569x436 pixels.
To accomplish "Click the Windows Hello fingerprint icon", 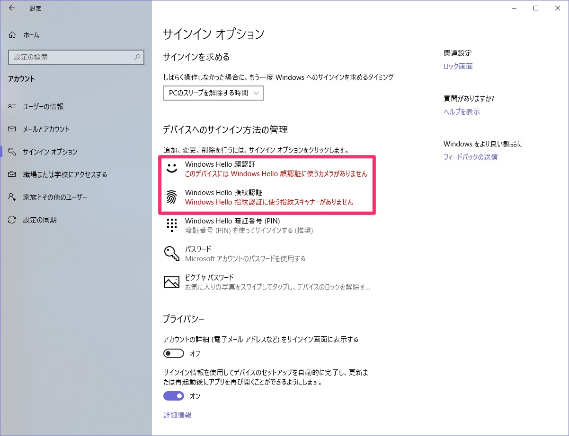I will pos(171,197).
